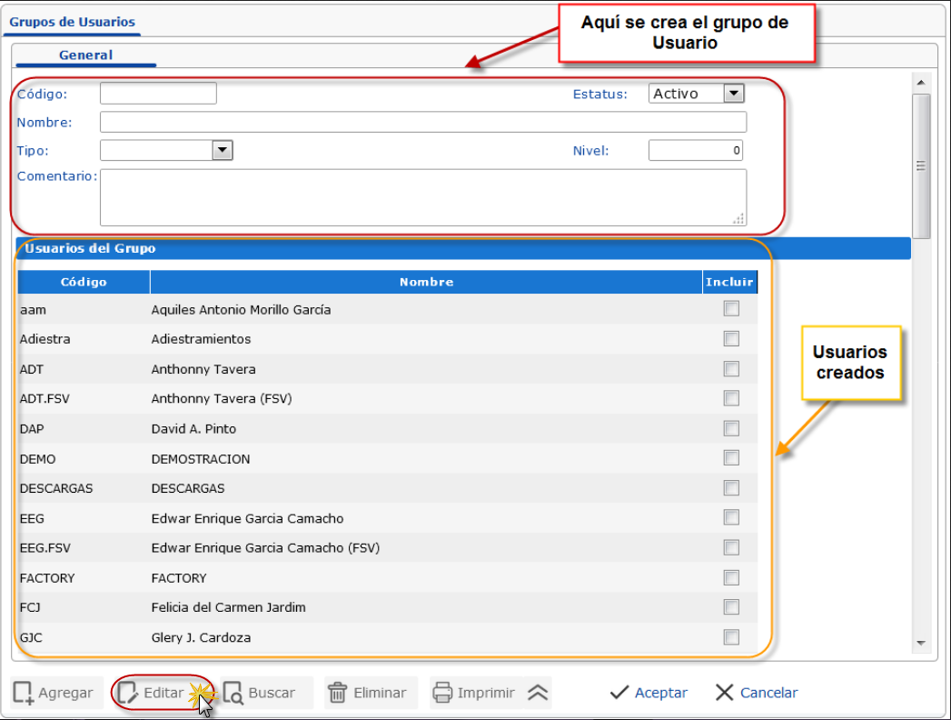Click the Código text field

click(x=158, y=94)
